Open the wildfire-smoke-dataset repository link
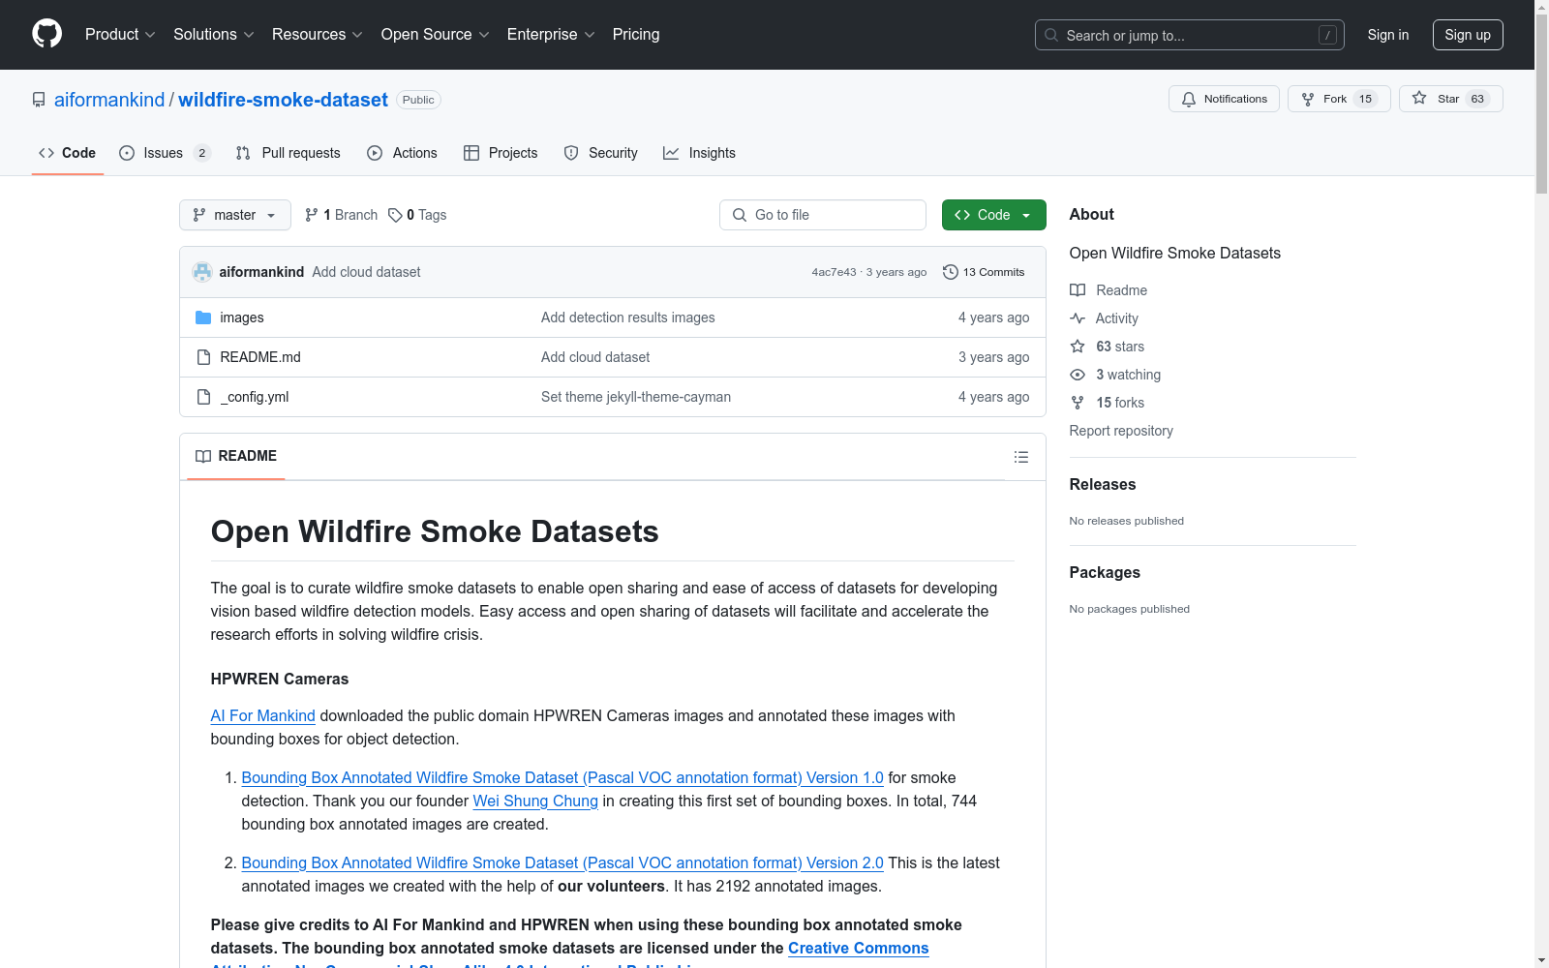 point(283,100)
